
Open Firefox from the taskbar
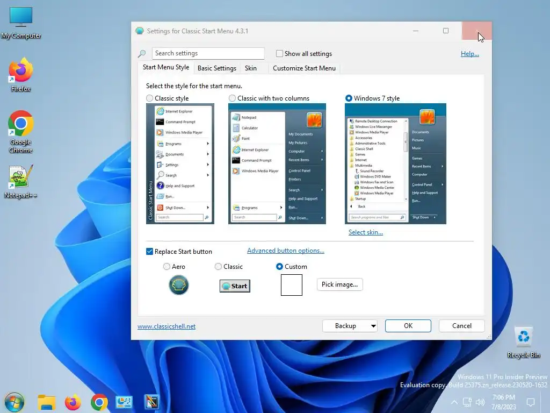coord(73,402)
